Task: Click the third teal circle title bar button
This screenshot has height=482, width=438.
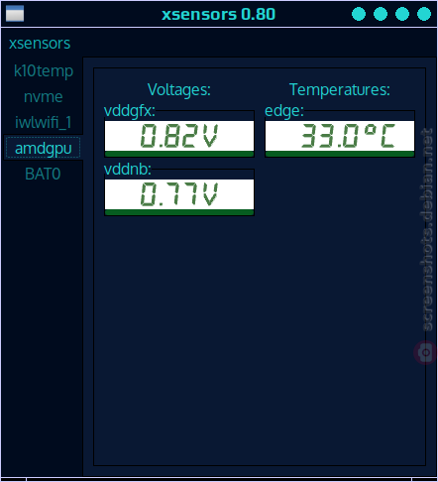Action: pyautogui.click(x=402, y=14)
